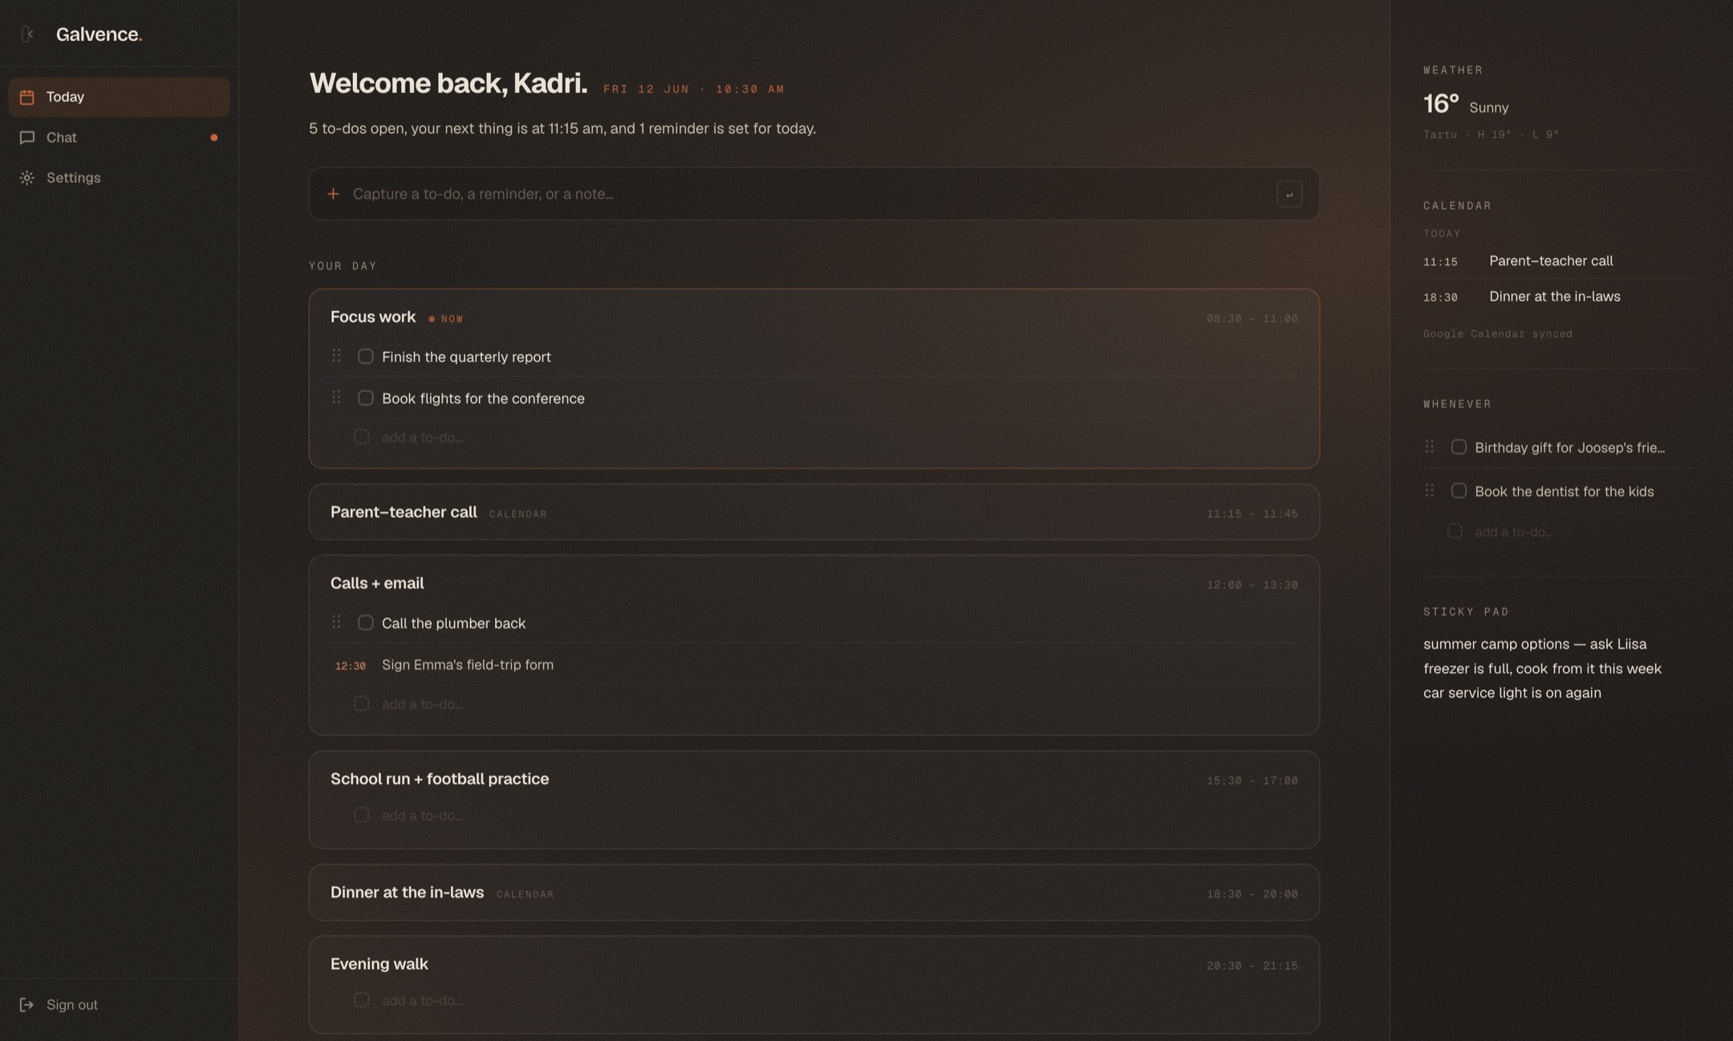The width and height of the screenshot is (1733, 1041).
Task: Click the 12:00 – 13:30 time range
Action: click(1252, 585)
